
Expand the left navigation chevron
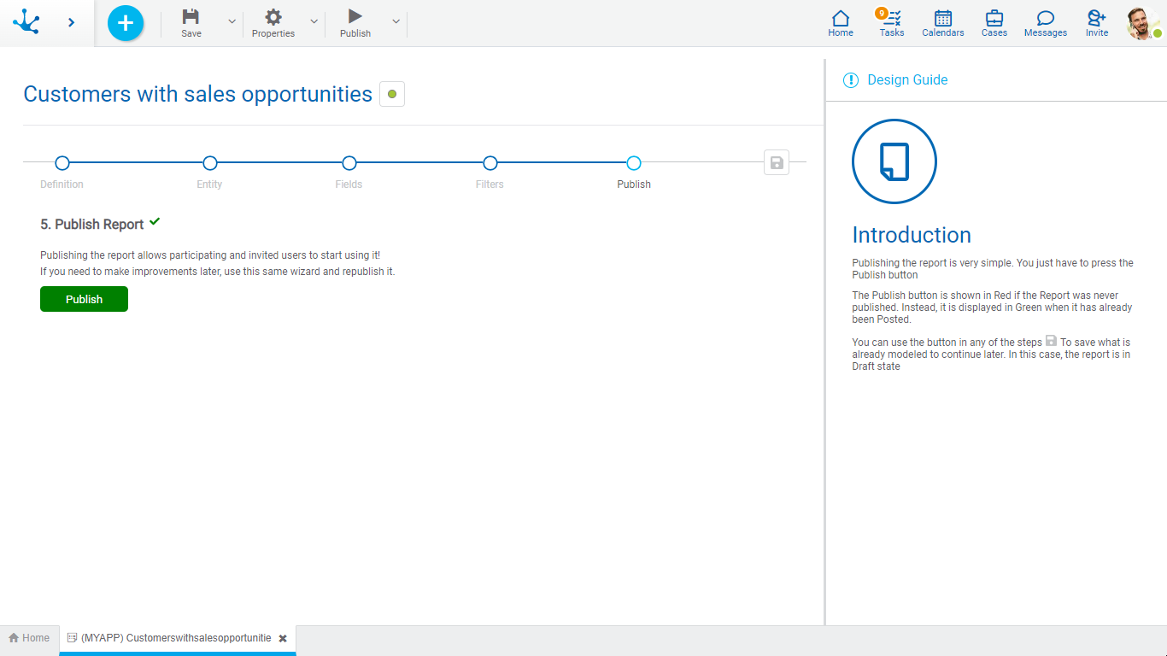click(x=71, y=23)
